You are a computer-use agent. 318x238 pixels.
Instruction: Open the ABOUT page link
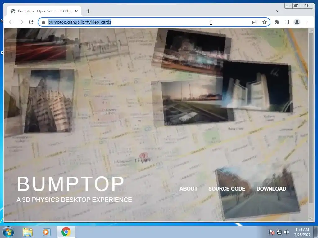189,189
